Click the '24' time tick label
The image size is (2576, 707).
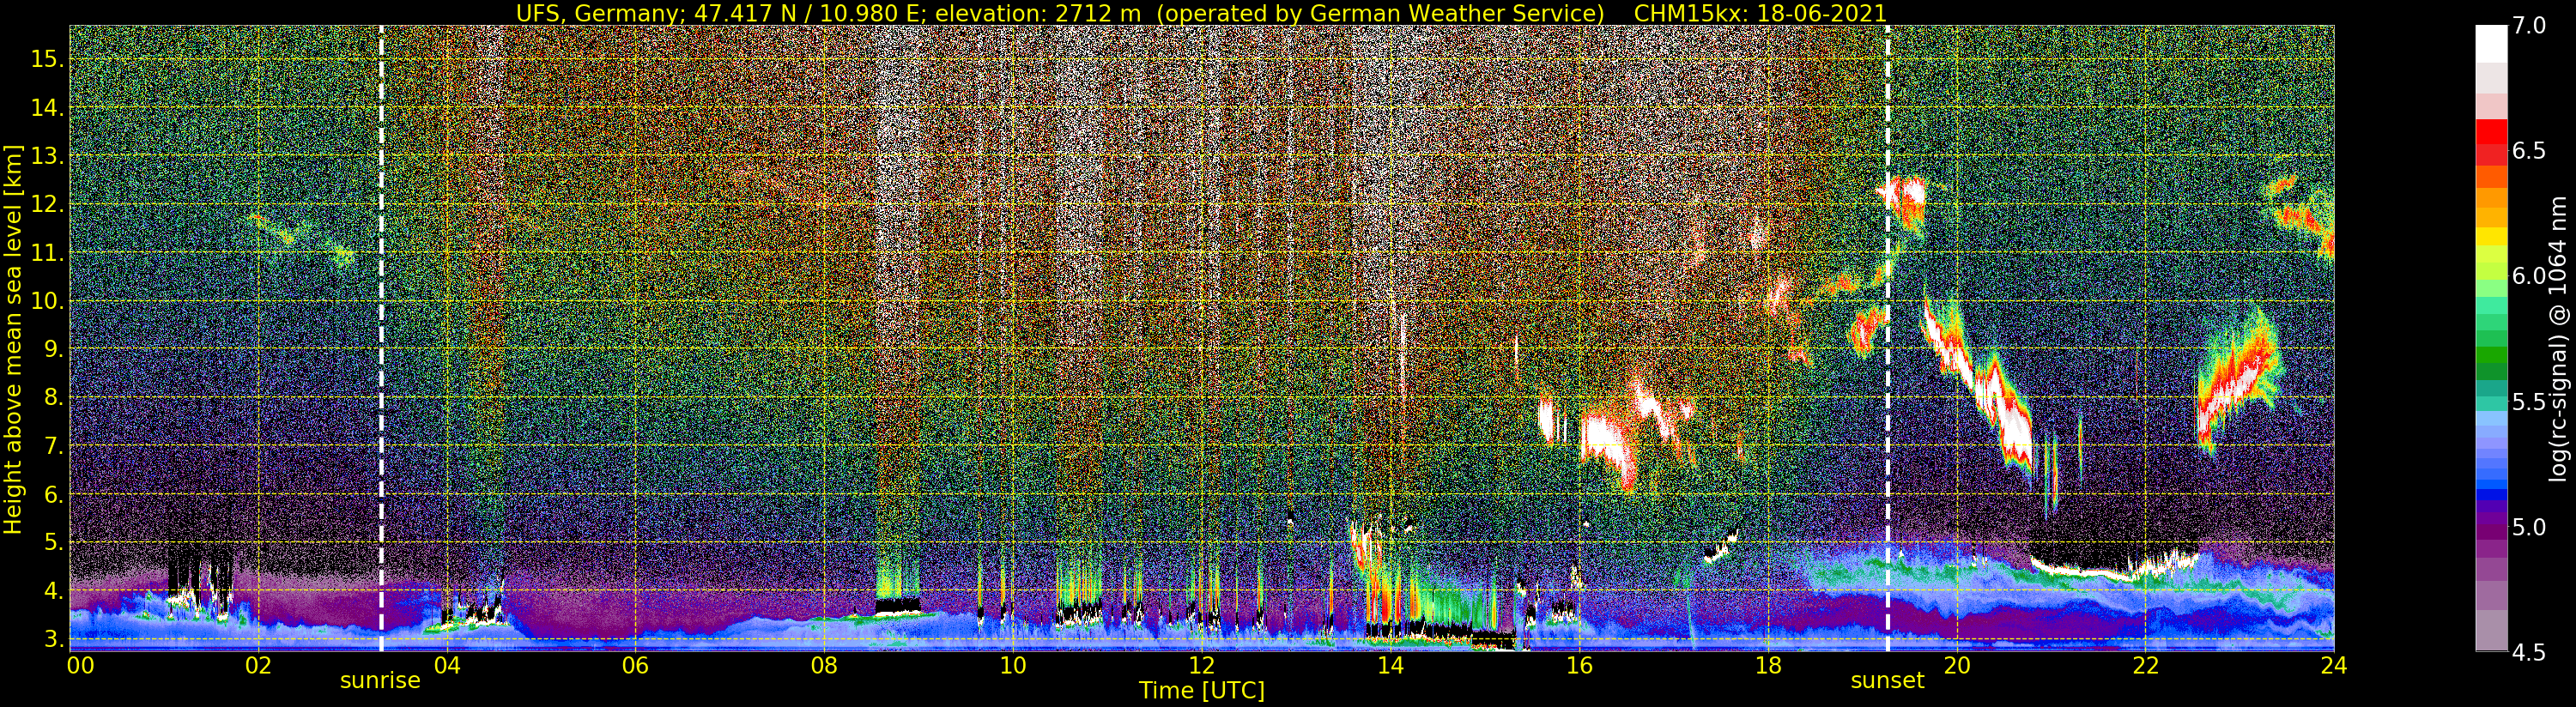click(2334, 666)
